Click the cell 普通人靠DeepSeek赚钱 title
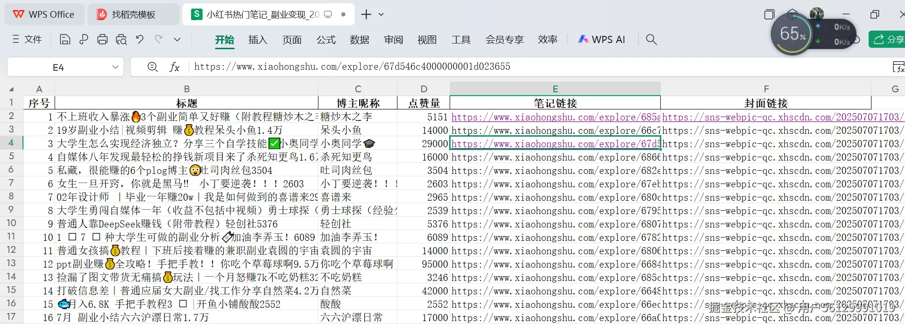905x324 pixels. 187,224
